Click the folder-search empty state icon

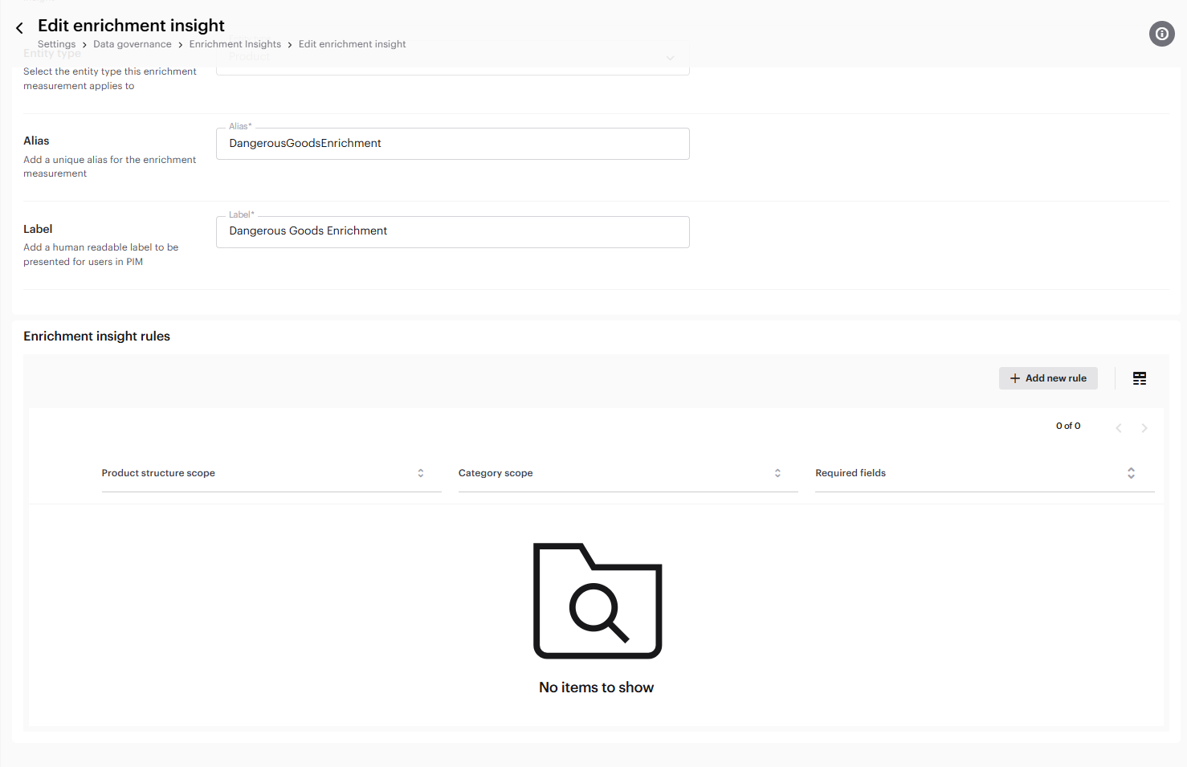tap(598, 601)
